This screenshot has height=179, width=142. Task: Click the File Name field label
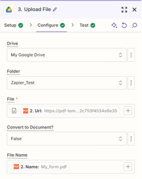(17, 155)
